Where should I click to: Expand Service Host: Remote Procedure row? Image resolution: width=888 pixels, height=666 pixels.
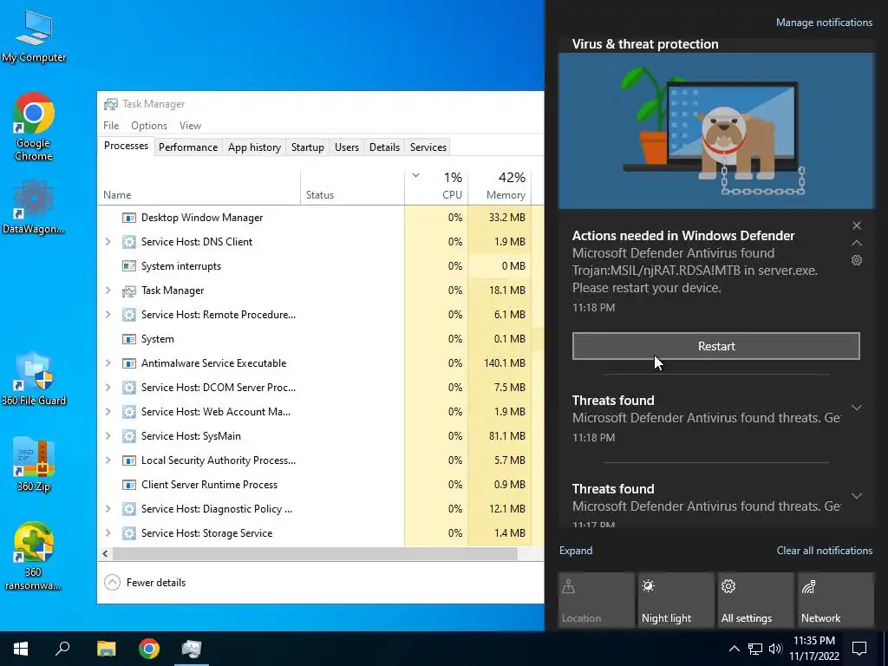(108, 314)
